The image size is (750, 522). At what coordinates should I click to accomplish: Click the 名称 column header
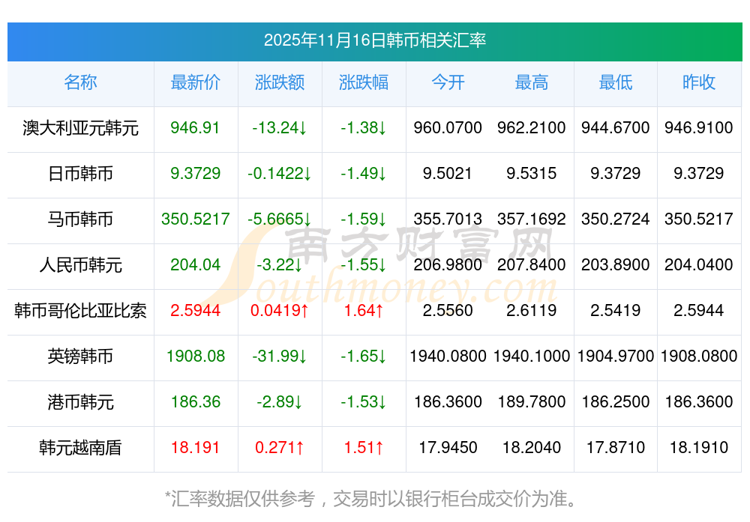tap(80, 82)
